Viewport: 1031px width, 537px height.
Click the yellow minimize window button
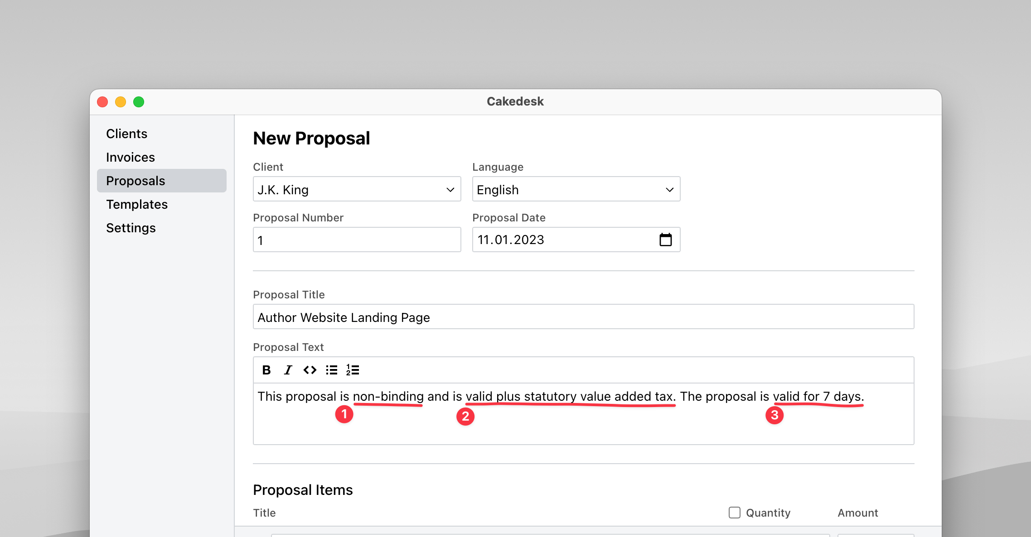[121, 102]
